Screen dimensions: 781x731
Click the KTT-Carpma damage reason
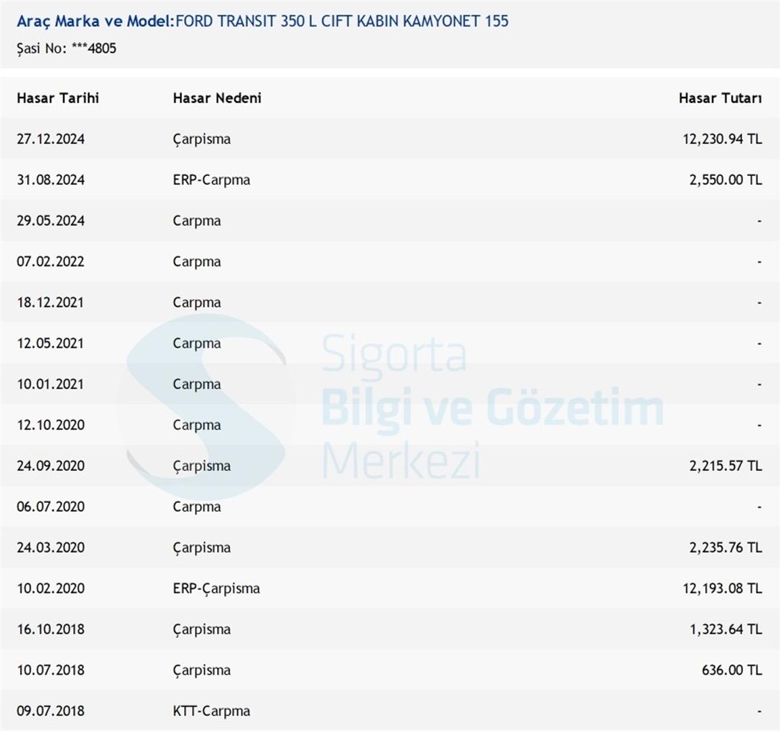click(x=212, y=711)
